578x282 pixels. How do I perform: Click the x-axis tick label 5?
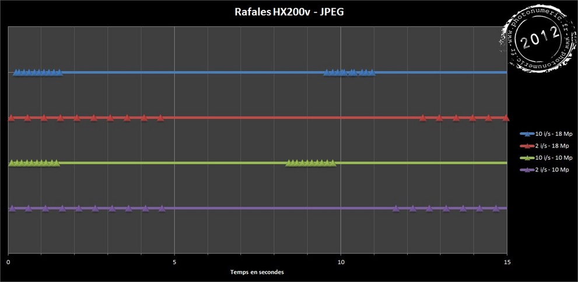[x=174, y=262]
